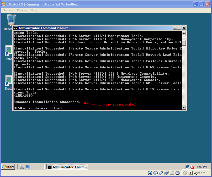Image resolution: width=212 pixels, height=177 pixels.
Task: Open the Machine menu
Action: [x=8, y=10]
